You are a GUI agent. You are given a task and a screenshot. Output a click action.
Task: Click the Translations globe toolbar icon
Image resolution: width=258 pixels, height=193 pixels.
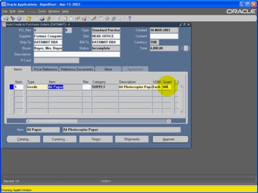107,18
